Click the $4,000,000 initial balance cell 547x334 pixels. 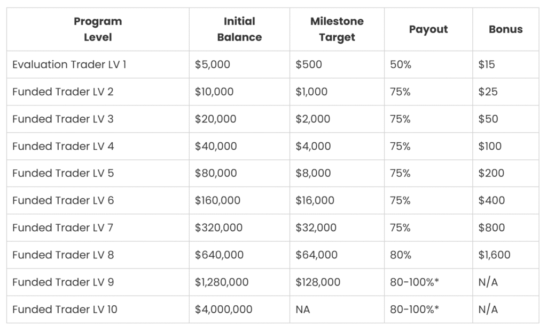click(239, 309)
